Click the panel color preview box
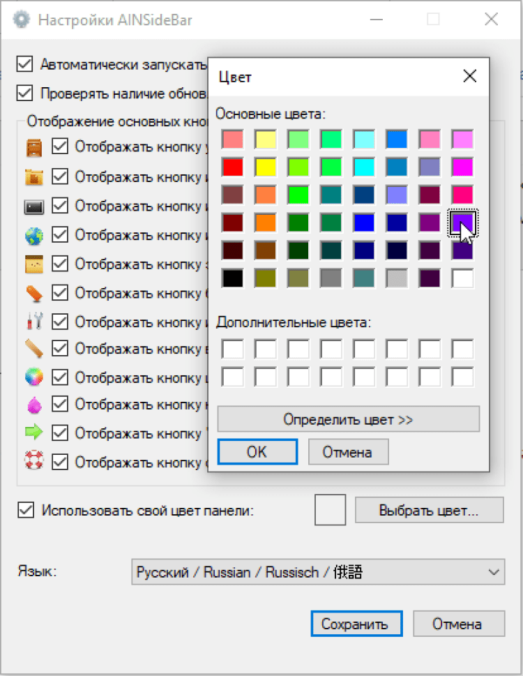 tap(330, 509)
